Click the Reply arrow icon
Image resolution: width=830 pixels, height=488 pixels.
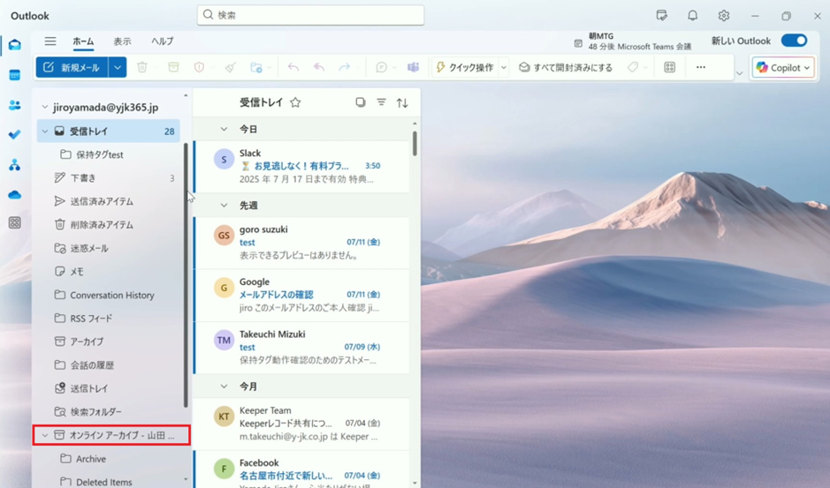point(293,67)
